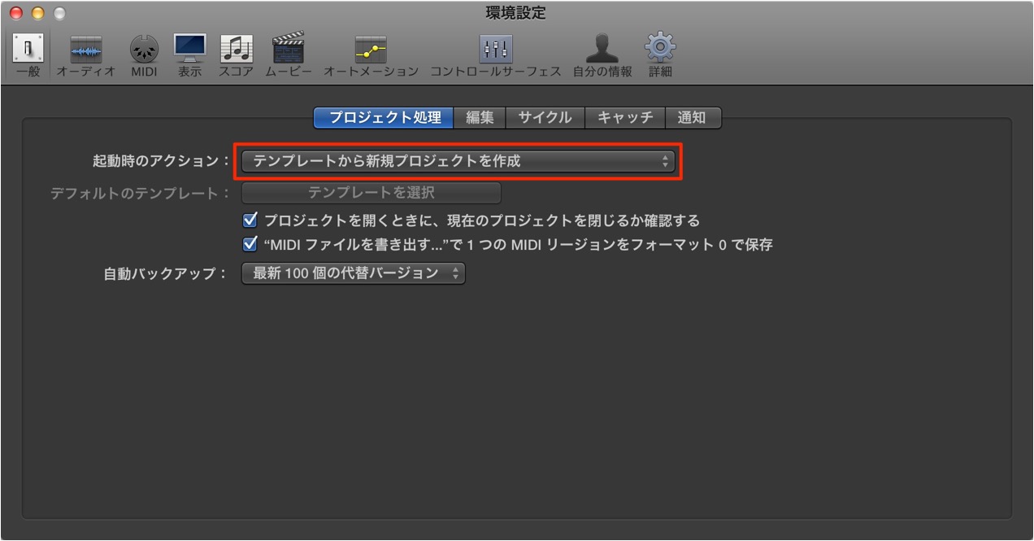The height and width of the screenshot is (541, 1034).
Task: Click the デフォルトのテンプレート label
Action: click(x=141, y=194)
